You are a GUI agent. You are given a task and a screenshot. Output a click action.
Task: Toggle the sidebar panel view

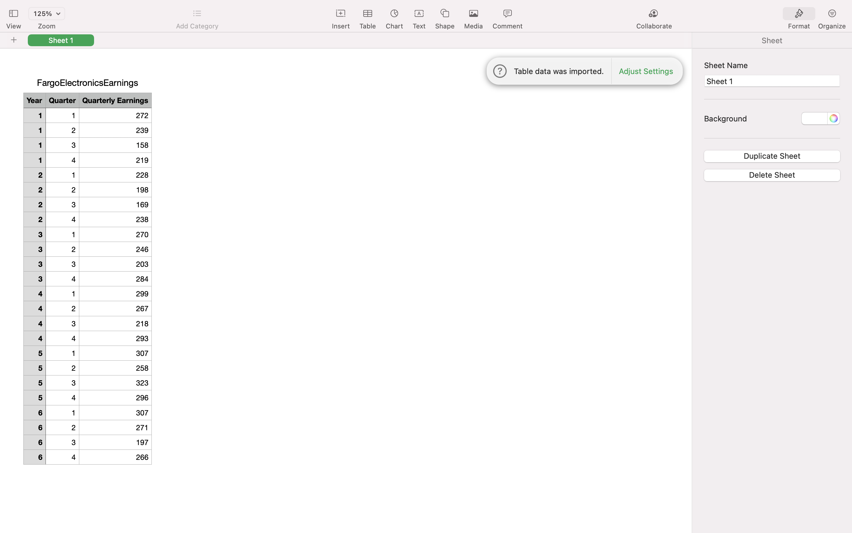point(14,13)
